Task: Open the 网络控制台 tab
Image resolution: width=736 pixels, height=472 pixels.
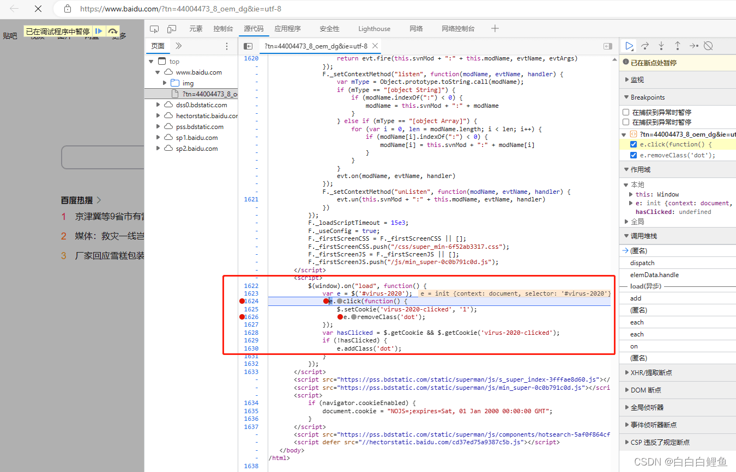Action: [458, 29]
